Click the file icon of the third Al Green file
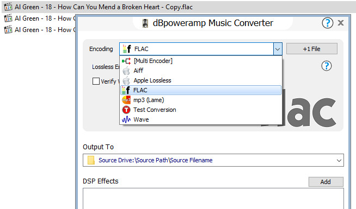The height and width of the screenshot is (209, 356). (8, 29)
